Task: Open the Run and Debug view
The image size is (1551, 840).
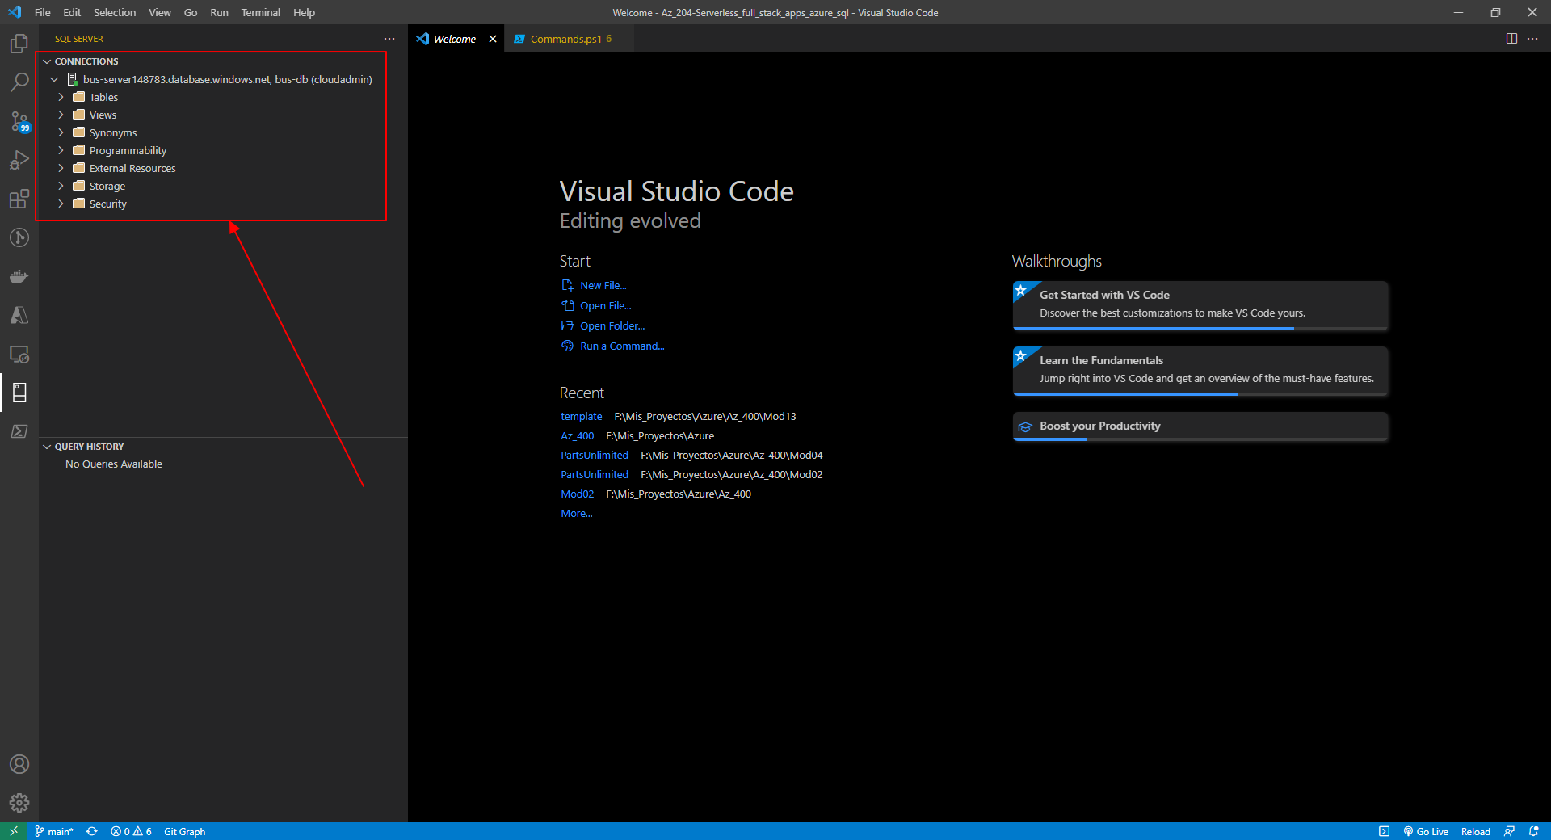Action: click(19, 160)
